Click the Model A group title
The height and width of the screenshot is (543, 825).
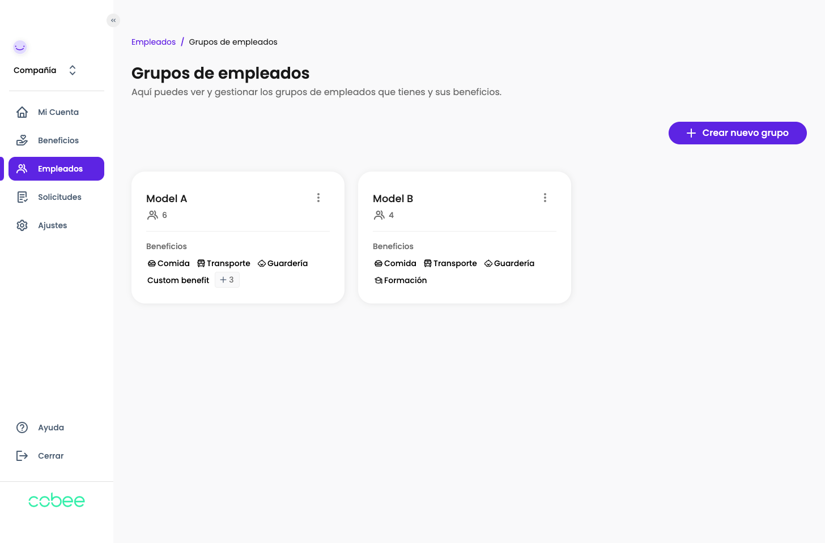tap(167, 199)
